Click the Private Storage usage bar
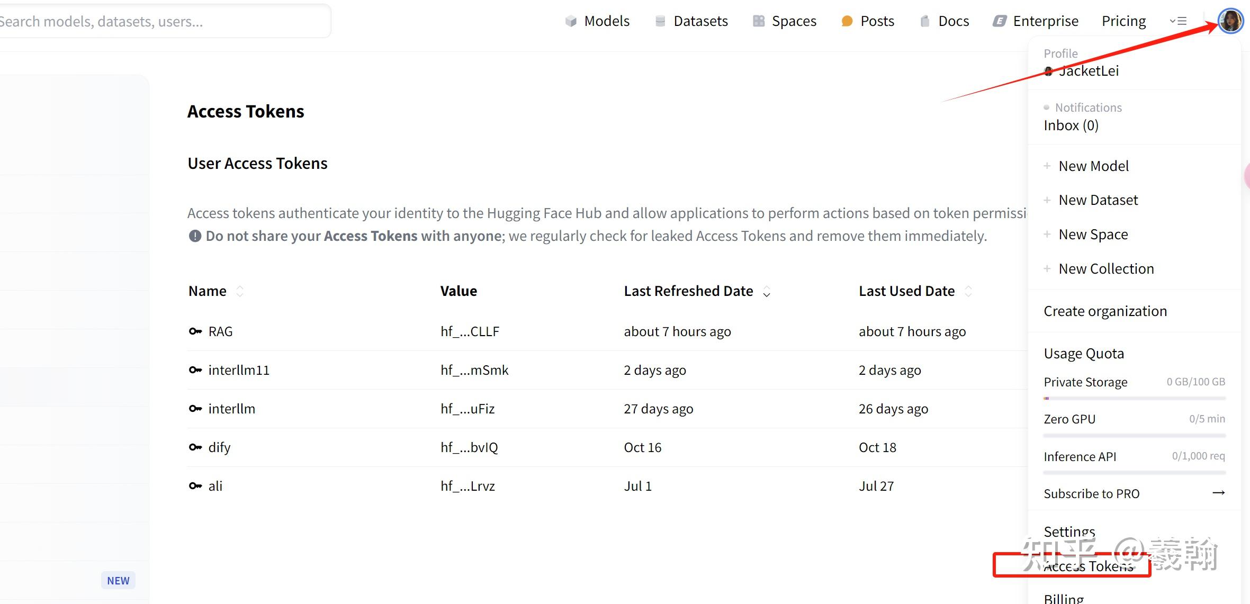The image size is (1250, 604). point(1134,398)
